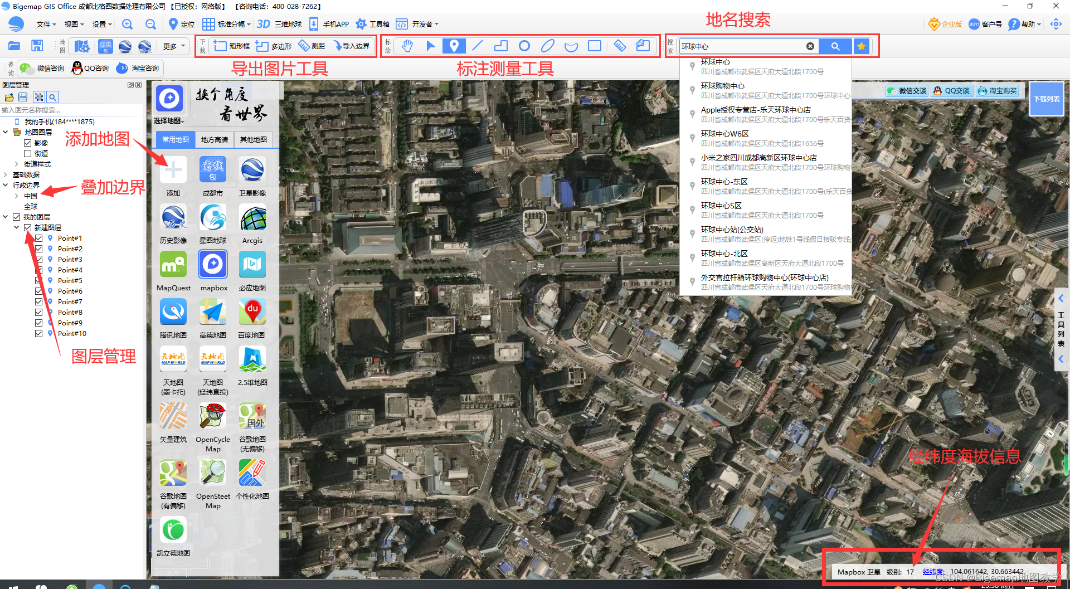Choose the 历史影像 map source

point(173,224)
